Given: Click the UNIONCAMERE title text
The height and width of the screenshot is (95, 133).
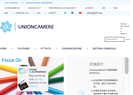Looking at the screenshot, I should (x=36, y=27).
